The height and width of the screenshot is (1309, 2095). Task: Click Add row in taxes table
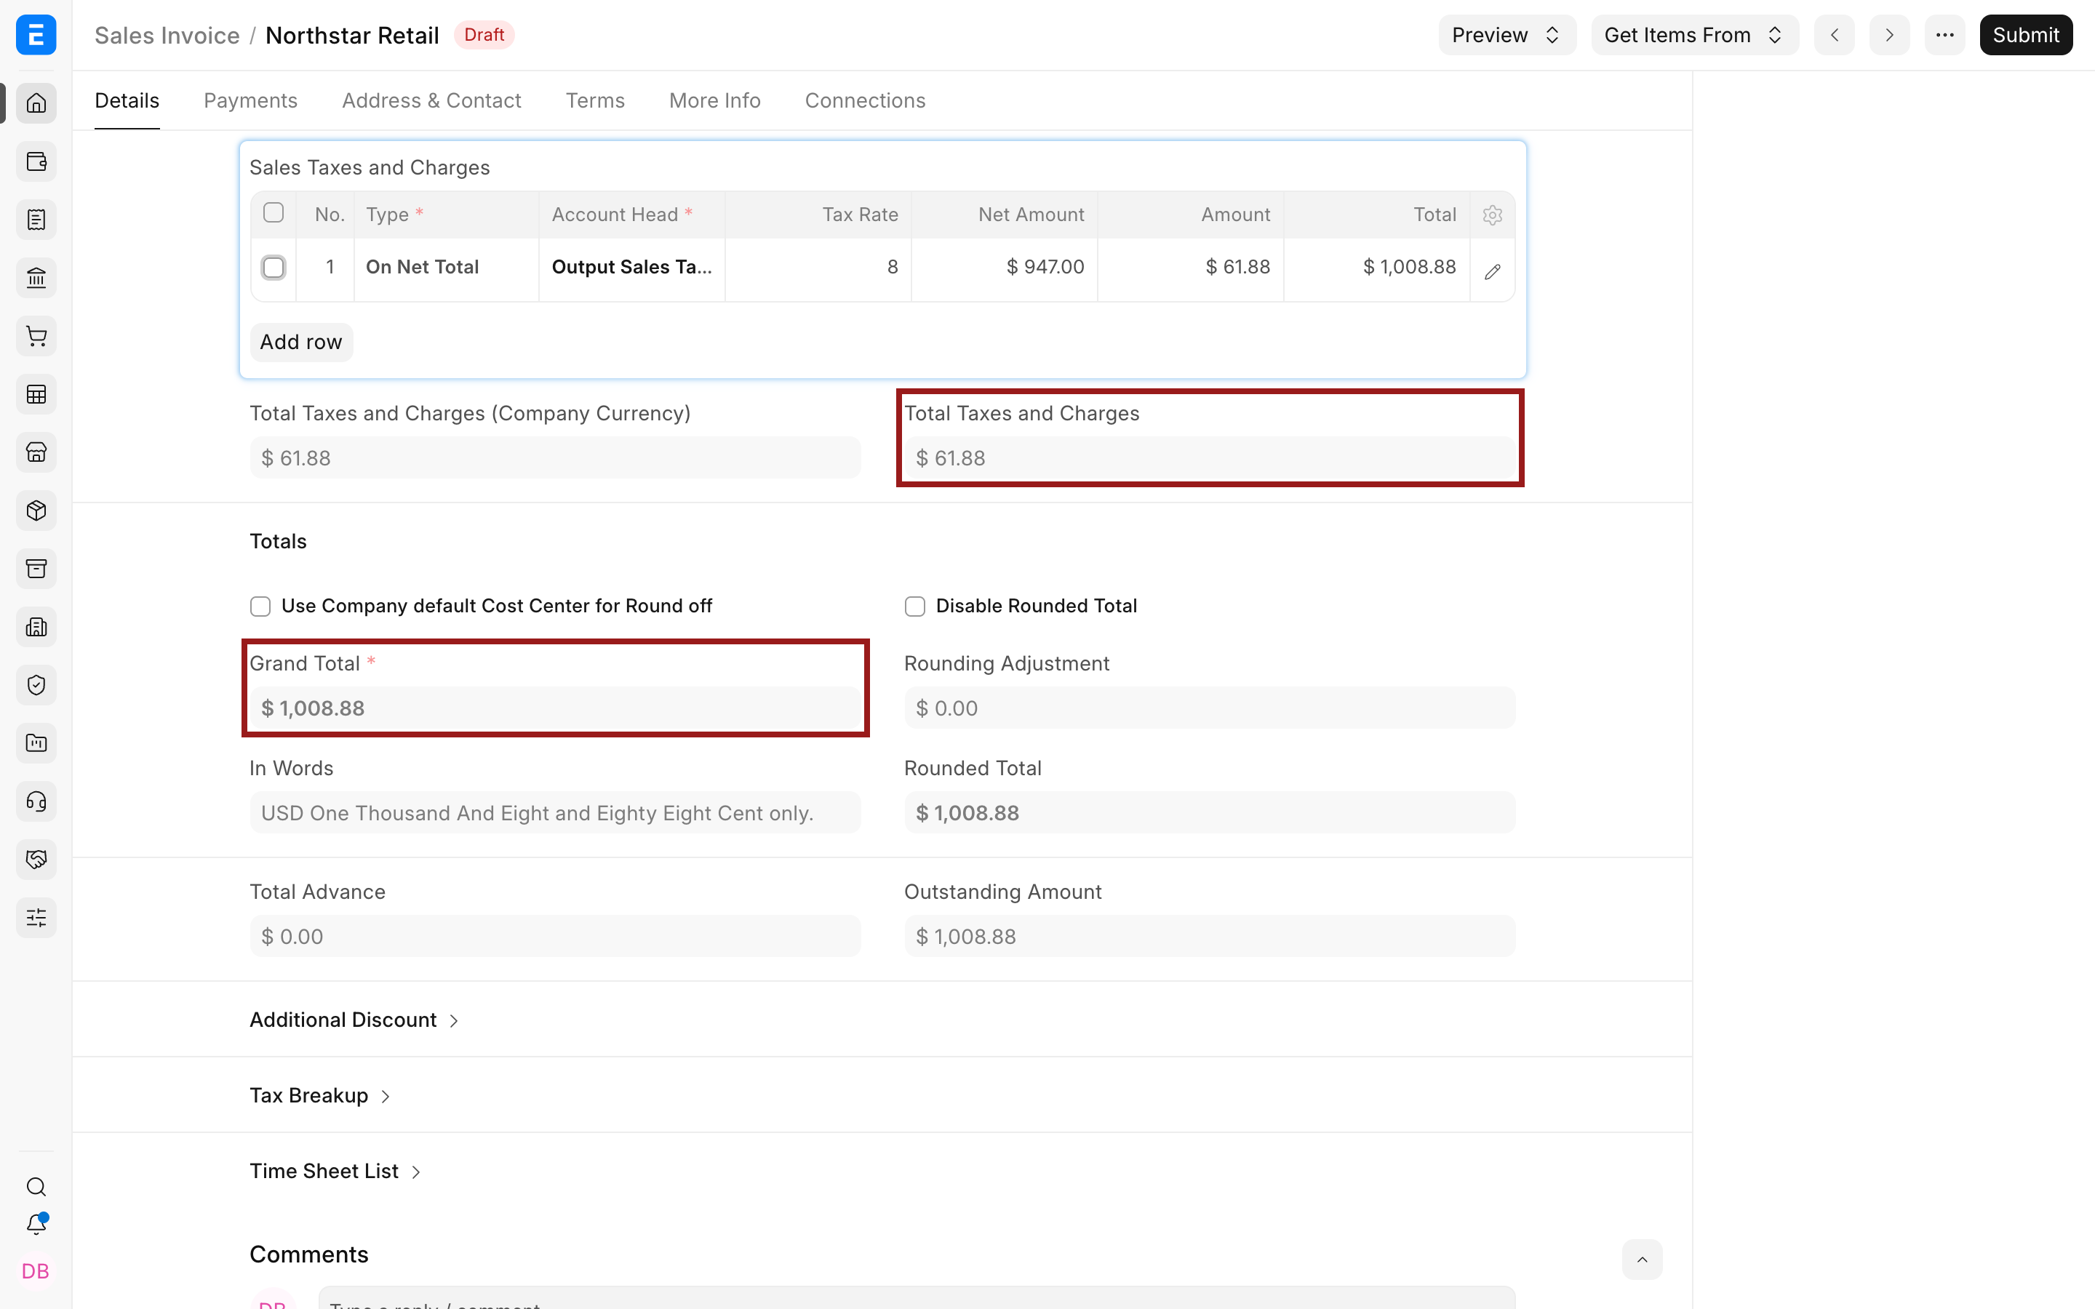click(301, 342)
